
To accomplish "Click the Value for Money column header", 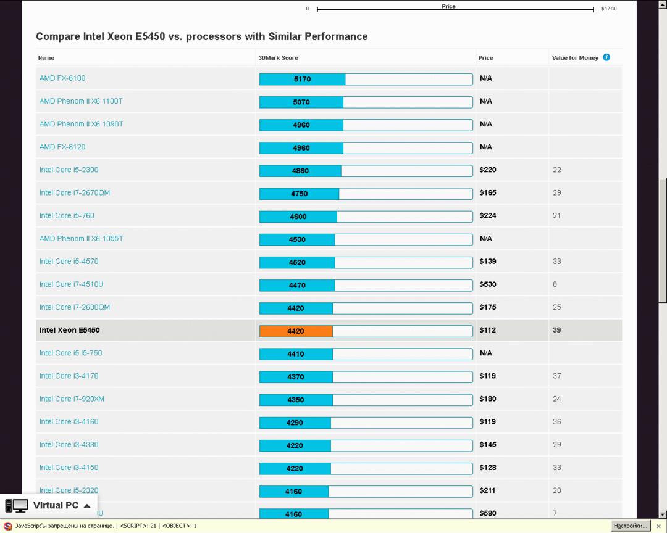I will [x=575, y=58].
